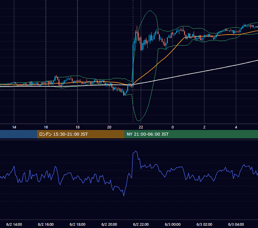The width and height of the screenshot is (258, 228).
Task: Click the 20 hour axis label
Action: [x=109, y=127]
